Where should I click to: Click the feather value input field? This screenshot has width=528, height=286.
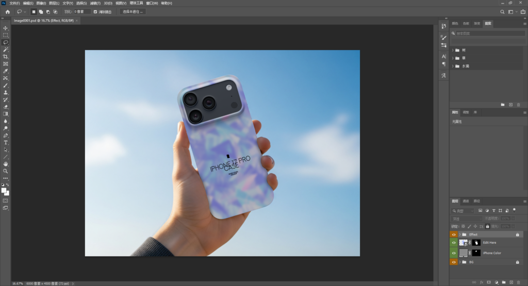click(82, 12)
